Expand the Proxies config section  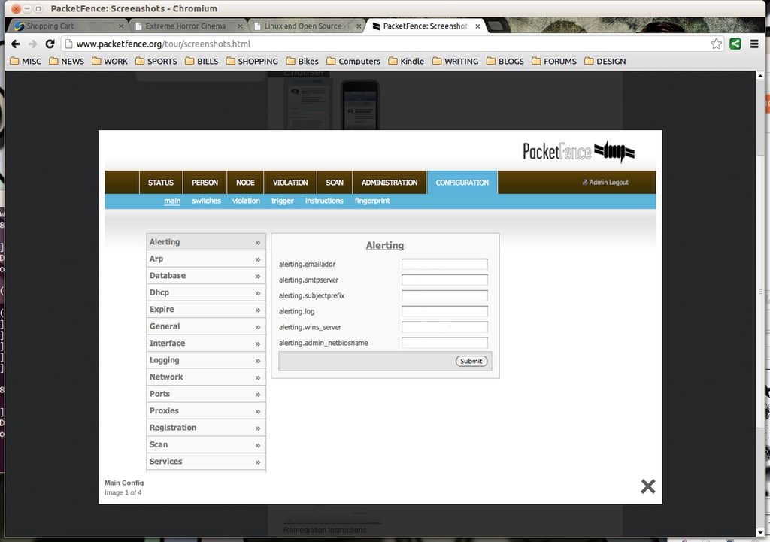pos(206,411)
